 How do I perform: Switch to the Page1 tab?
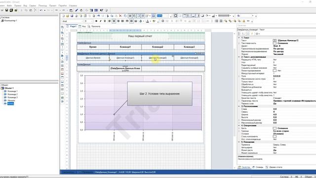pos(72,26)
